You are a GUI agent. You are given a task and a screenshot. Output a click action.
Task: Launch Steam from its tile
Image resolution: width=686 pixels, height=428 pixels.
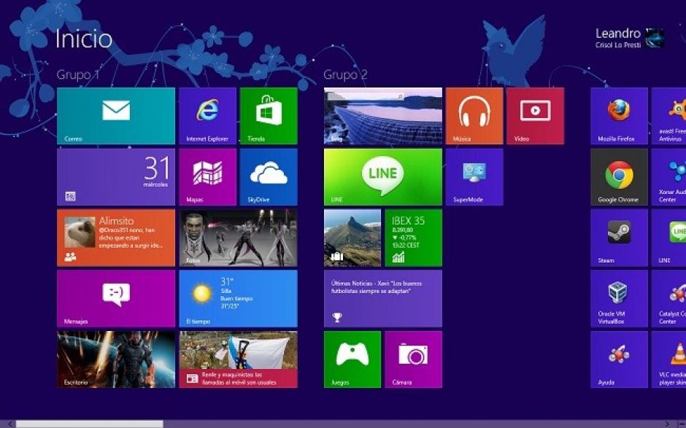[x=619, y=238]
